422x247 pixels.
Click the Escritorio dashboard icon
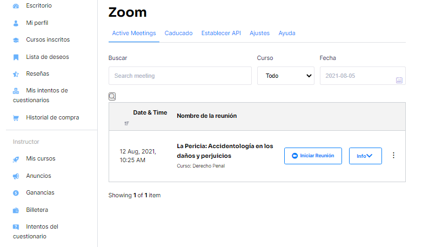click(x=16, y=6)
